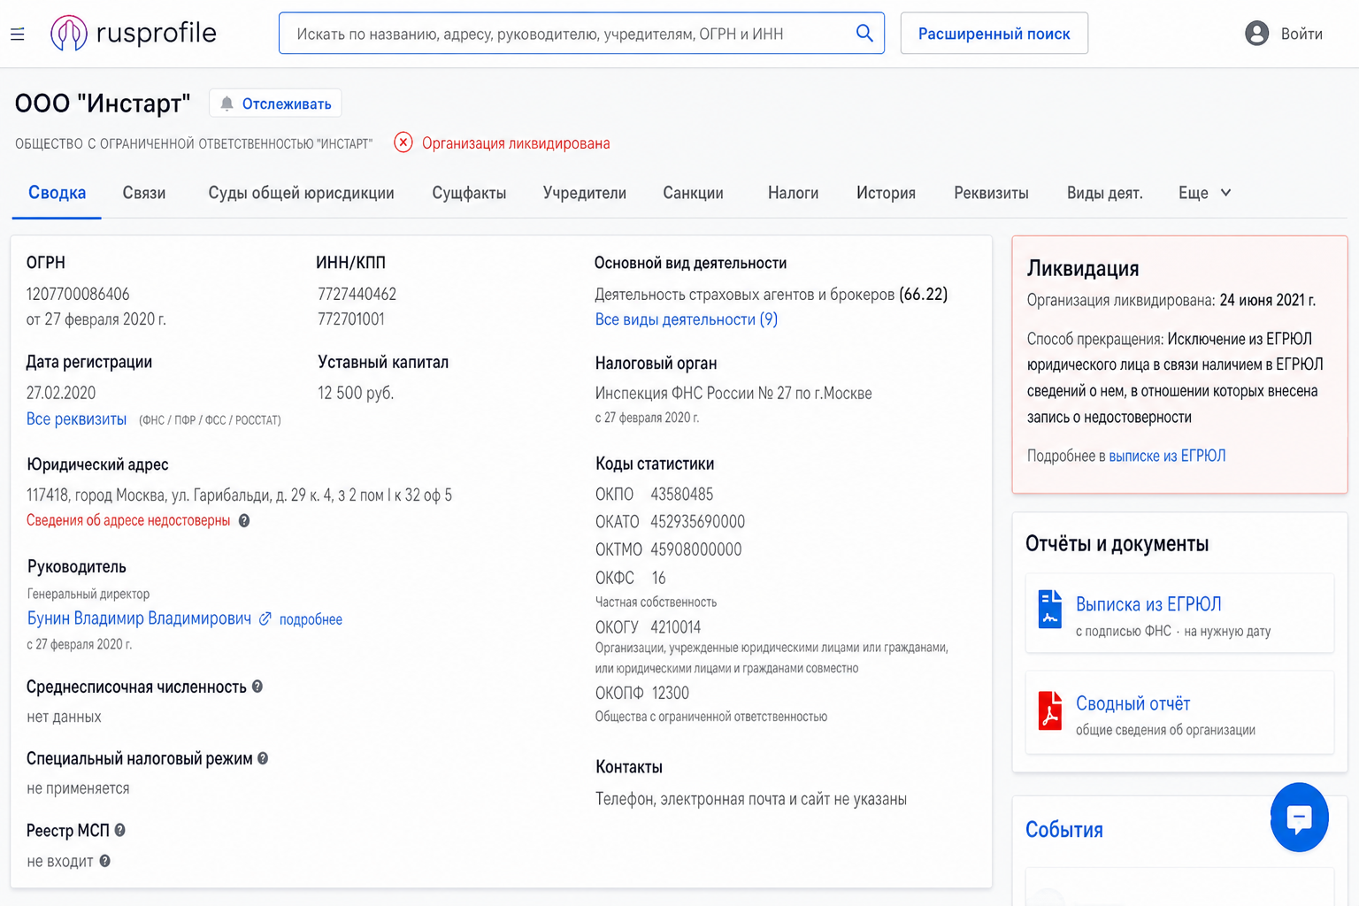Open the chat support bubble
Image resolution: width=1359 pixels, height=906 pixels.
click(x=1299, y=818)
